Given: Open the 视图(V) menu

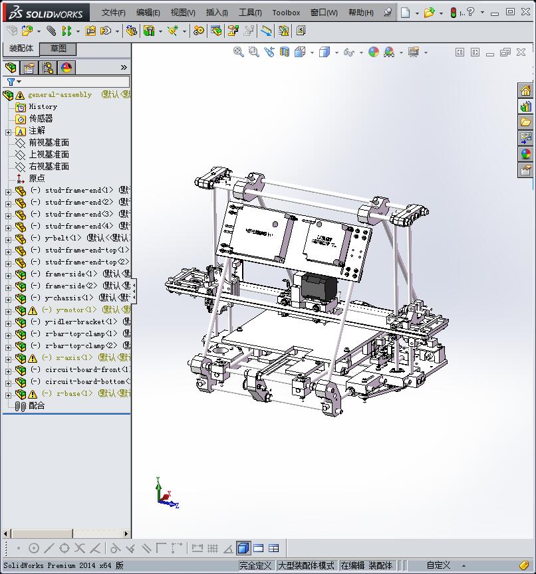Looking at the screenshot, I should coord(183,13).
